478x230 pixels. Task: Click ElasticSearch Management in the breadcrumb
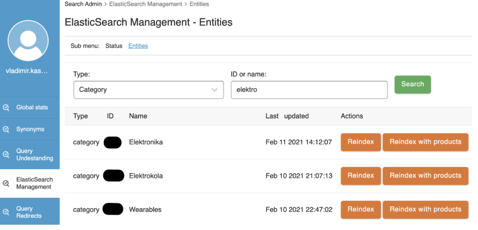click(146, 4)
